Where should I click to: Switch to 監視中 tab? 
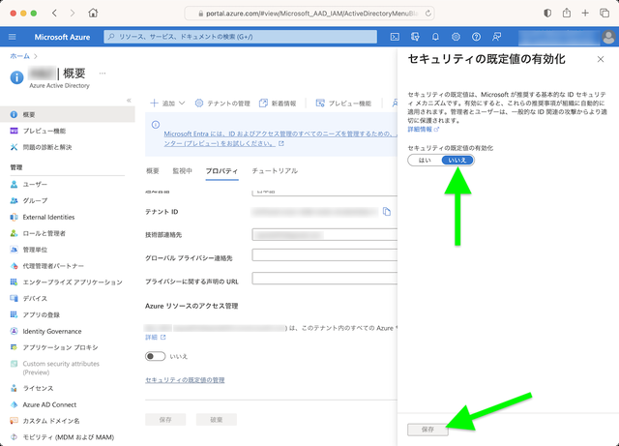(183, 170)
